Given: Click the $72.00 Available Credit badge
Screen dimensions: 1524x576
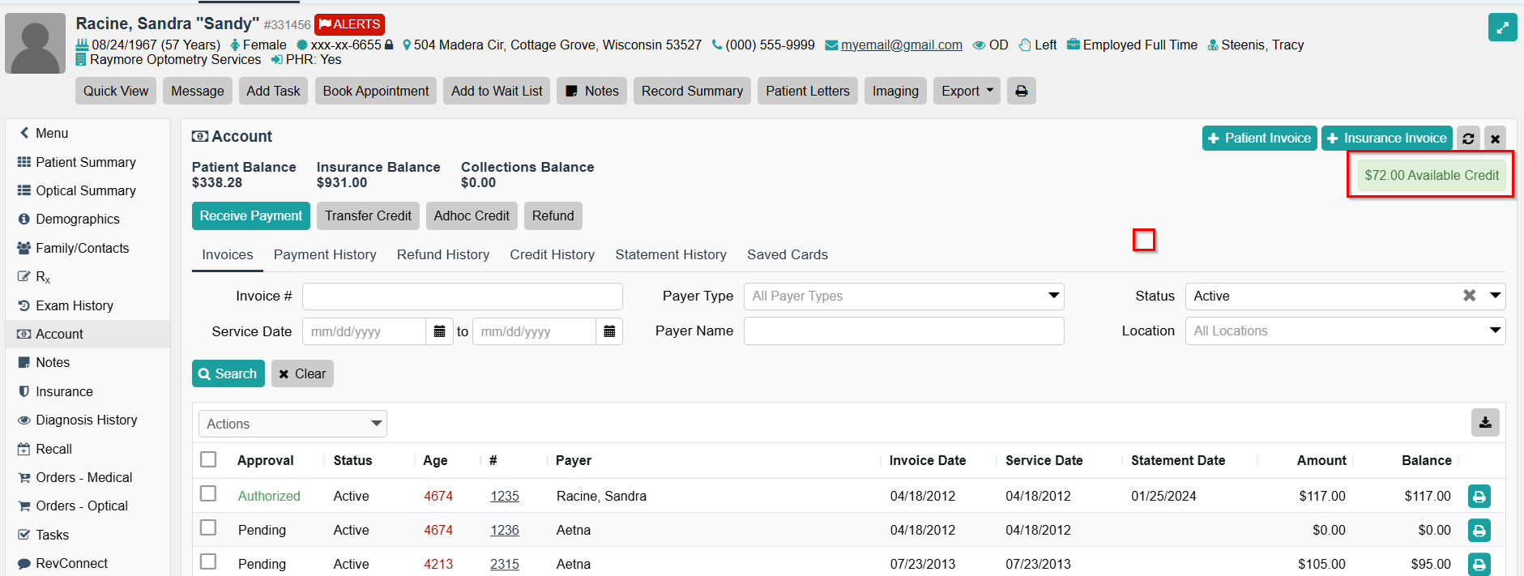Looking at the screenshot, I should (x=1431, y=176).
